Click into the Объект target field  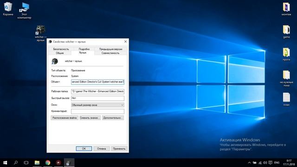[x=97, y=82]
